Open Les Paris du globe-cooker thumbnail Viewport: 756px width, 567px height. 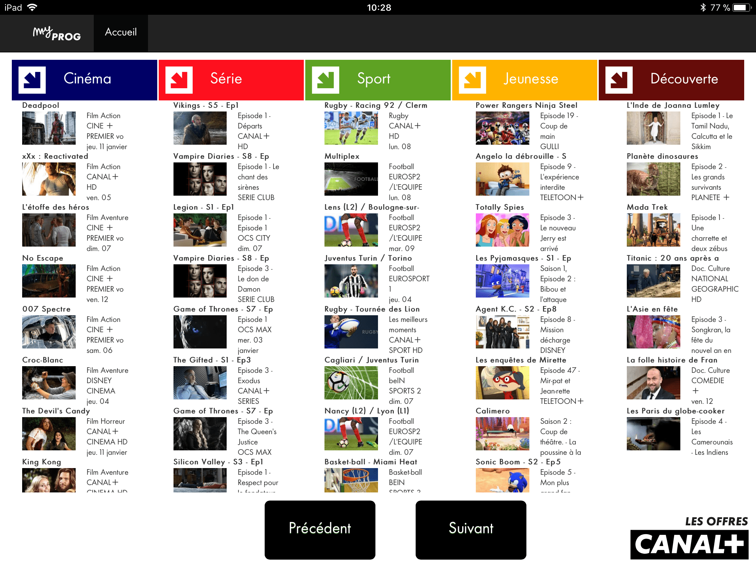point(653,434)
